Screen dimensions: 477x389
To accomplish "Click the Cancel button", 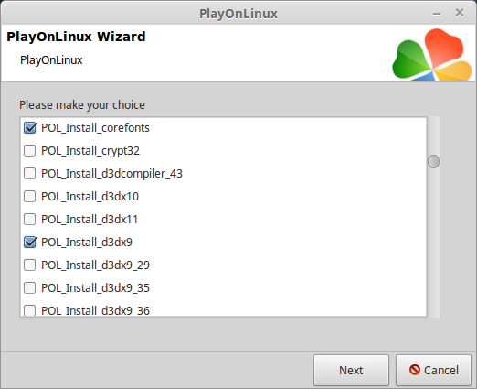I will [433, 370].
